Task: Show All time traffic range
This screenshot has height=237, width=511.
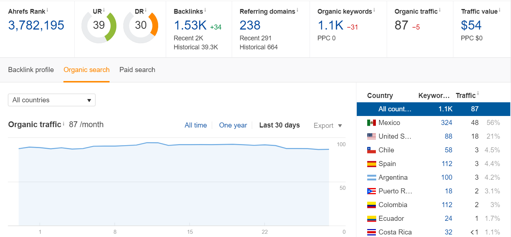Action: pos(196,125)
